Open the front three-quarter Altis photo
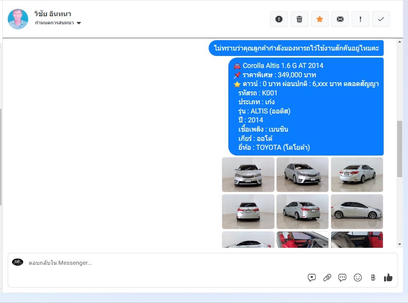This screenshot has height=303, width=408. click(303, 174)
